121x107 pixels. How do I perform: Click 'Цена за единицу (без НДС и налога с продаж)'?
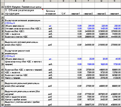coord(23,63)
